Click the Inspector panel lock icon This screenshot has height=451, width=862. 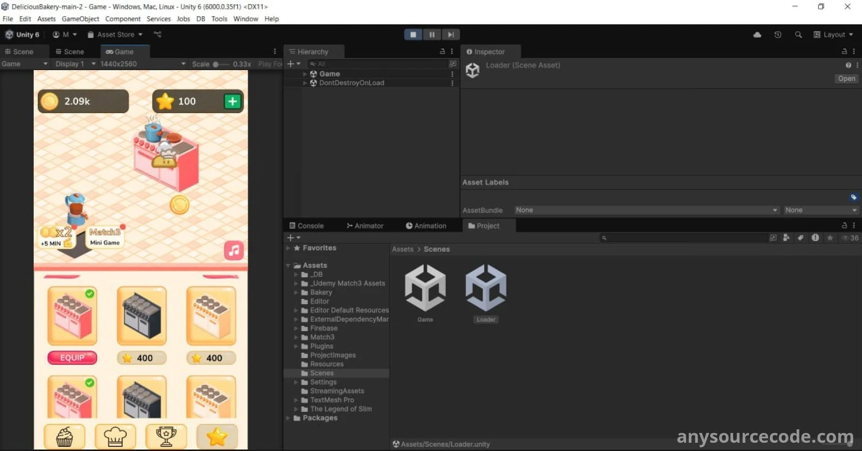click(x=844, y=52)
